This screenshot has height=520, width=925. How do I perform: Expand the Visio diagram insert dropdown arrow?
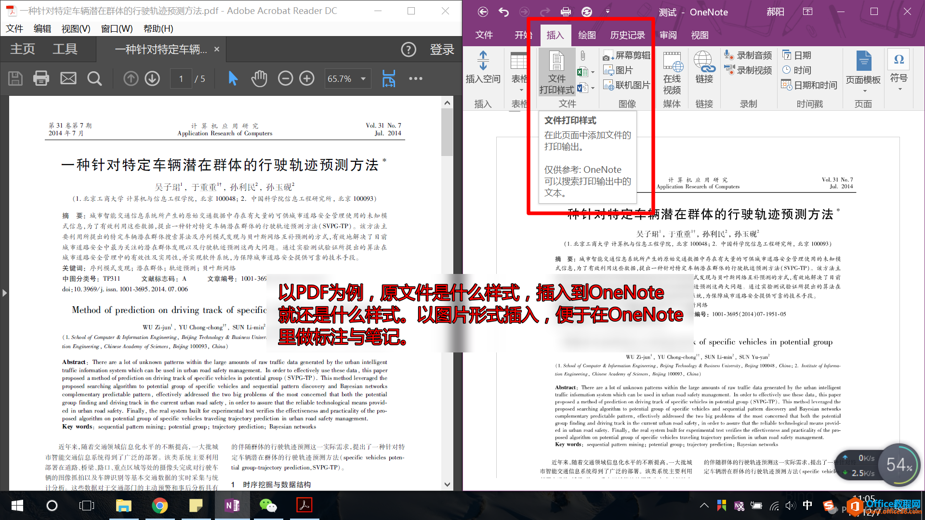(x=593, y=88)
